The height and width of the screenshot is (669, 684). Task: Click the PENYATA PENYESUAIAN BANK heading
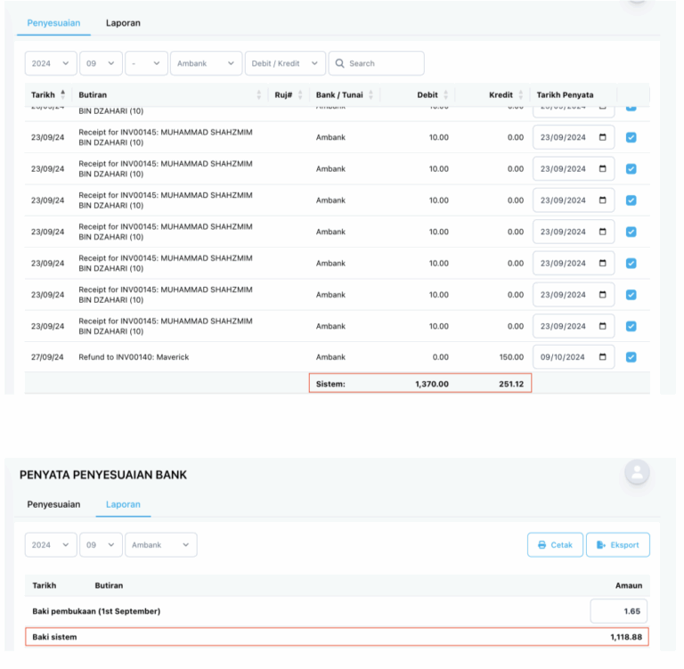(x=103, y=475)
